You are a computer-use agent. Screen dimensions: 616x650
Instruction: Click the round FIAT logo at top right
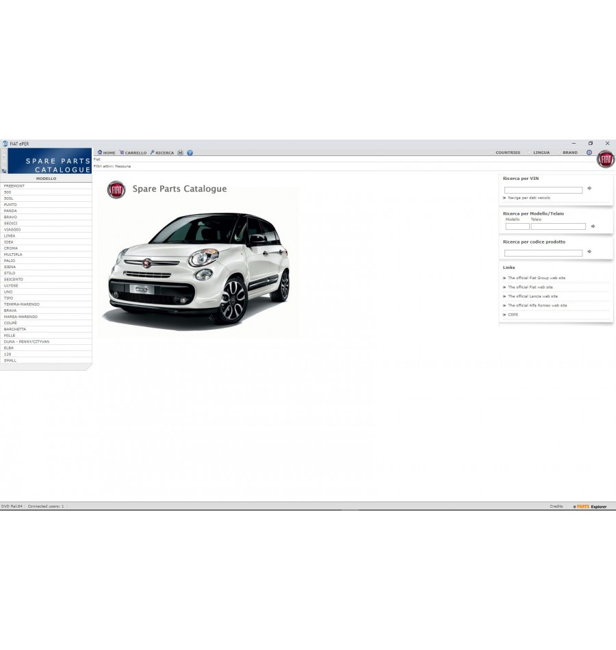coord(606,159)
